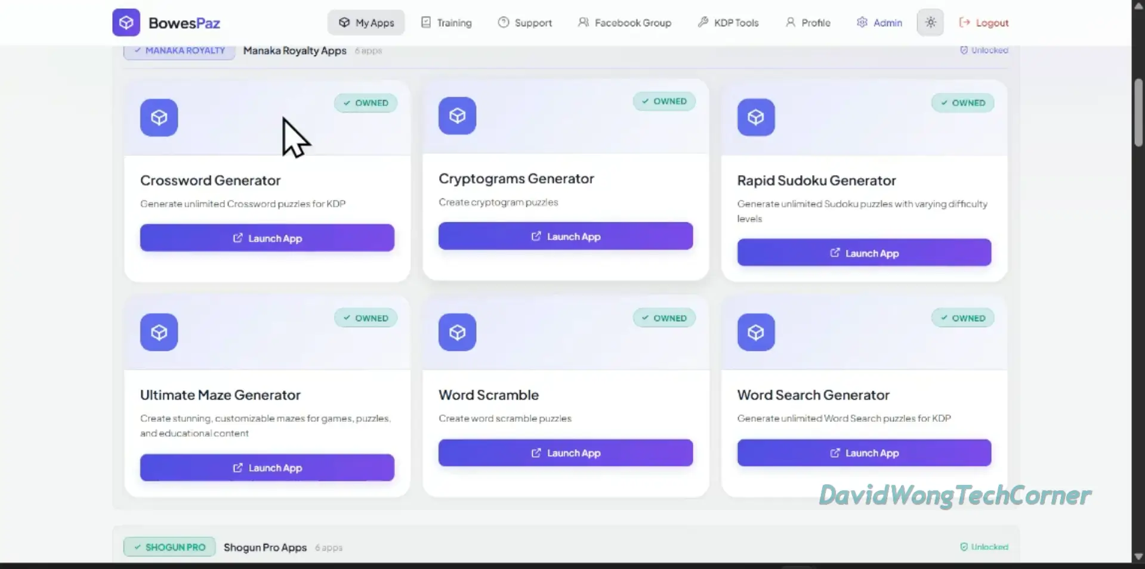
Task: Launch the Word Scramble app
Action: pos(565,453)
